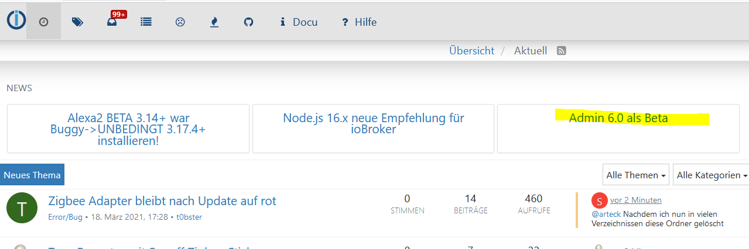Expand the Alle Themen dropdown
The width and height of the screenshot is (749, 249).
pos(637,175)
